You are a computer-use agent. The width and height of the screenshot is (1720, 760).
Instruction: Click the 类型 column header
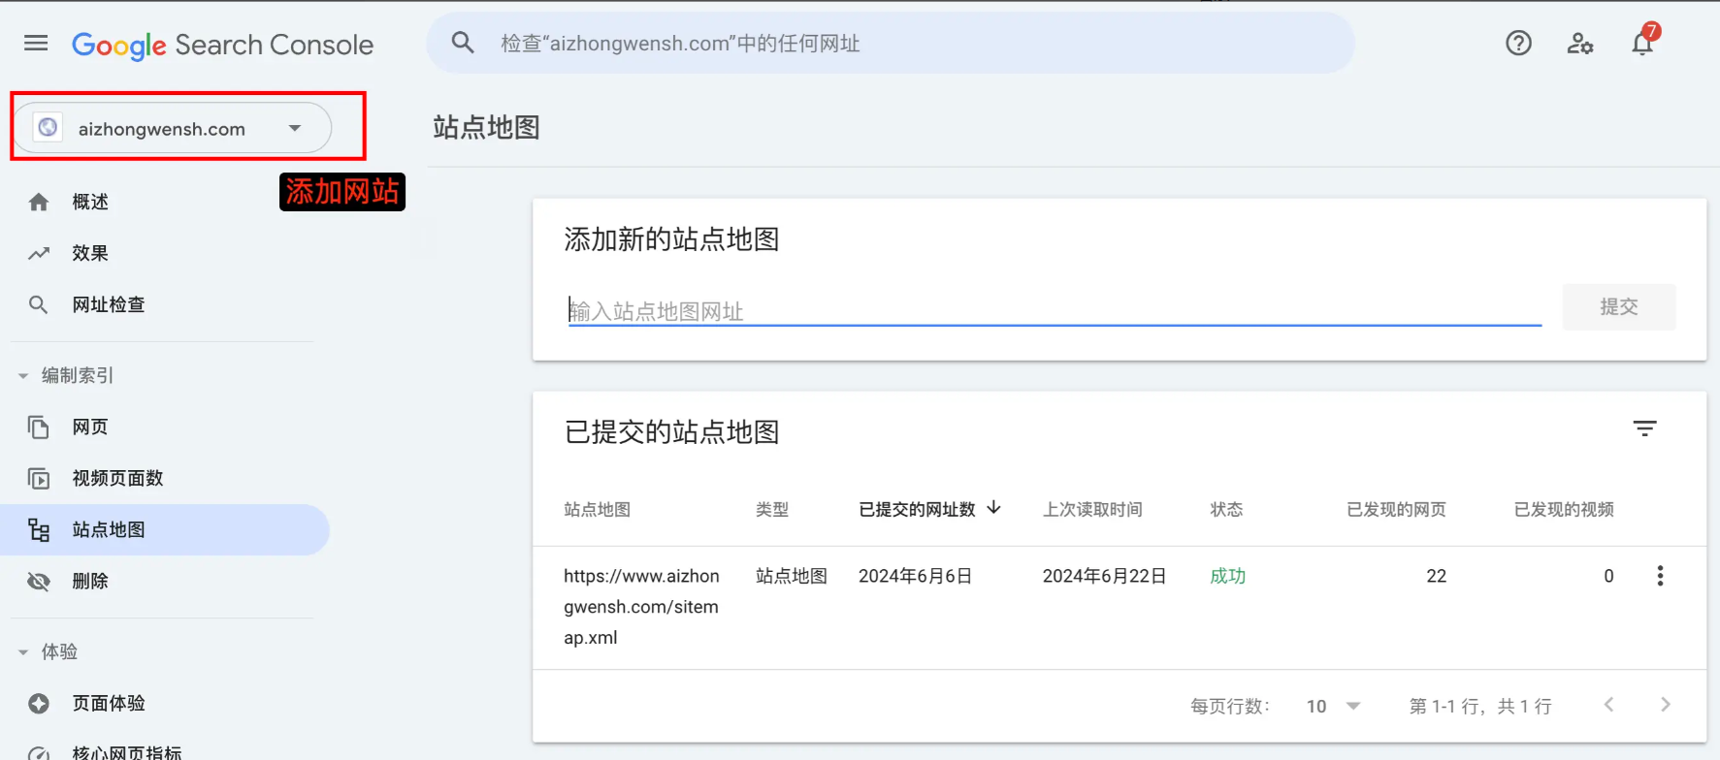pyautogui.click(x=772, y=509)
